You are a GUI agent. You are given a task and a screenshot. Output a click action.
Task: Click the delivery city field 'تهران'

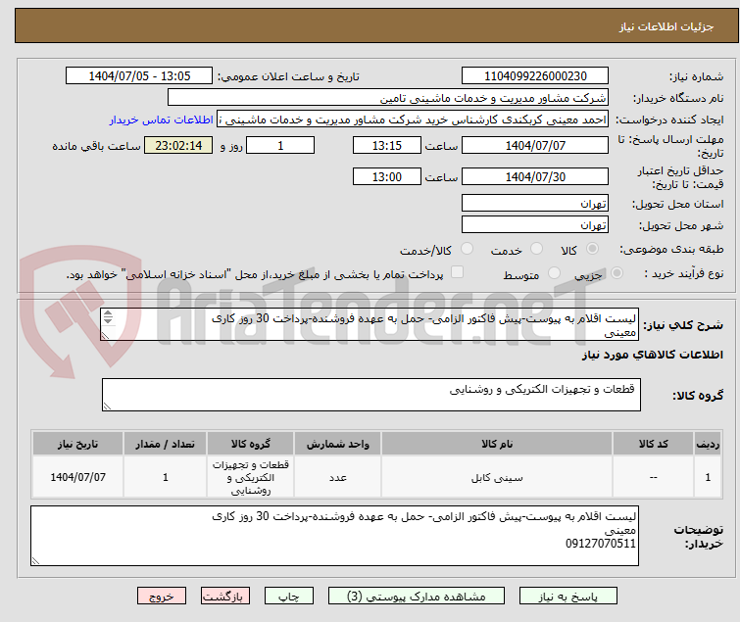pyautogui.click(x=535, y=225)
